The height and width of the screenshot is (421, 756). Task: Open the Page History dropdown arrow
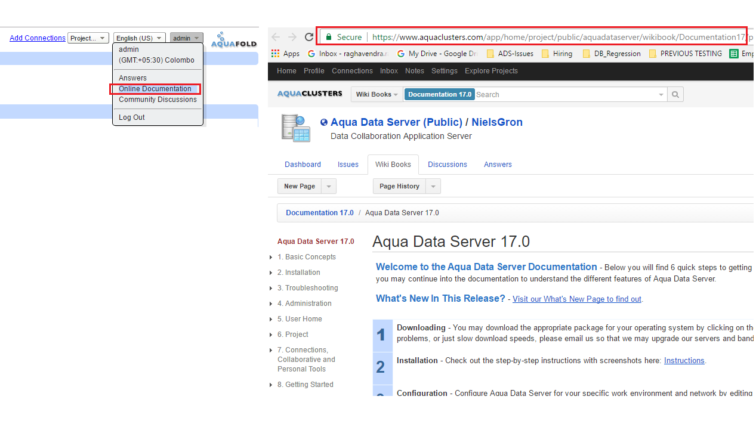433,186
